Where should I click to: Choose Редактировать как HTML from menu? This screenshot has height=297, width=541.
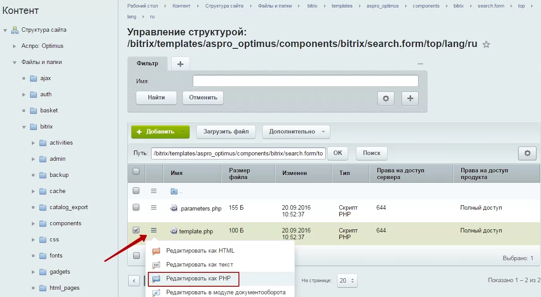[200, 250]
